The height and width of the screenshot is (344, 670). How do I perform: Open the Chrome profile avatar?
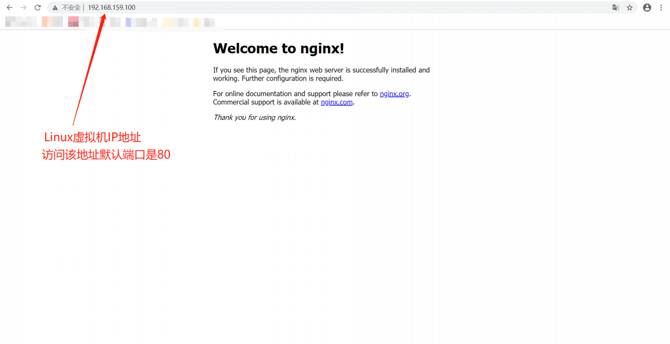647,8
